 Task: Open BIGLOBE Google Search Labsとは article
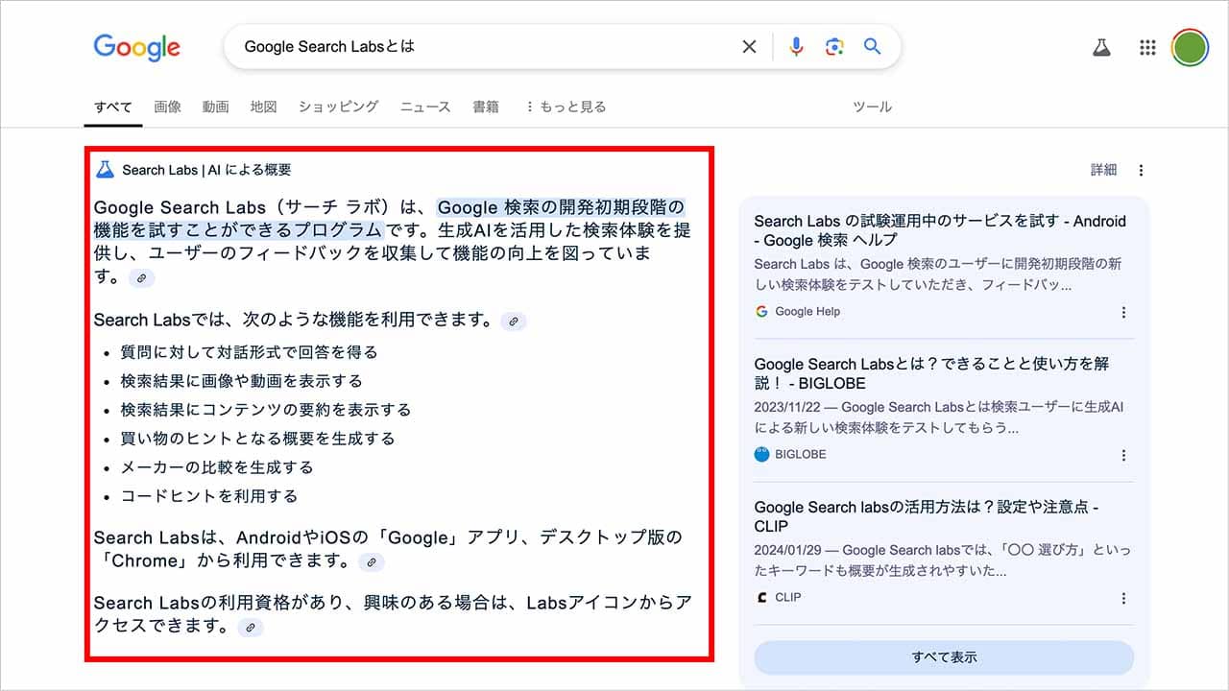931,373
